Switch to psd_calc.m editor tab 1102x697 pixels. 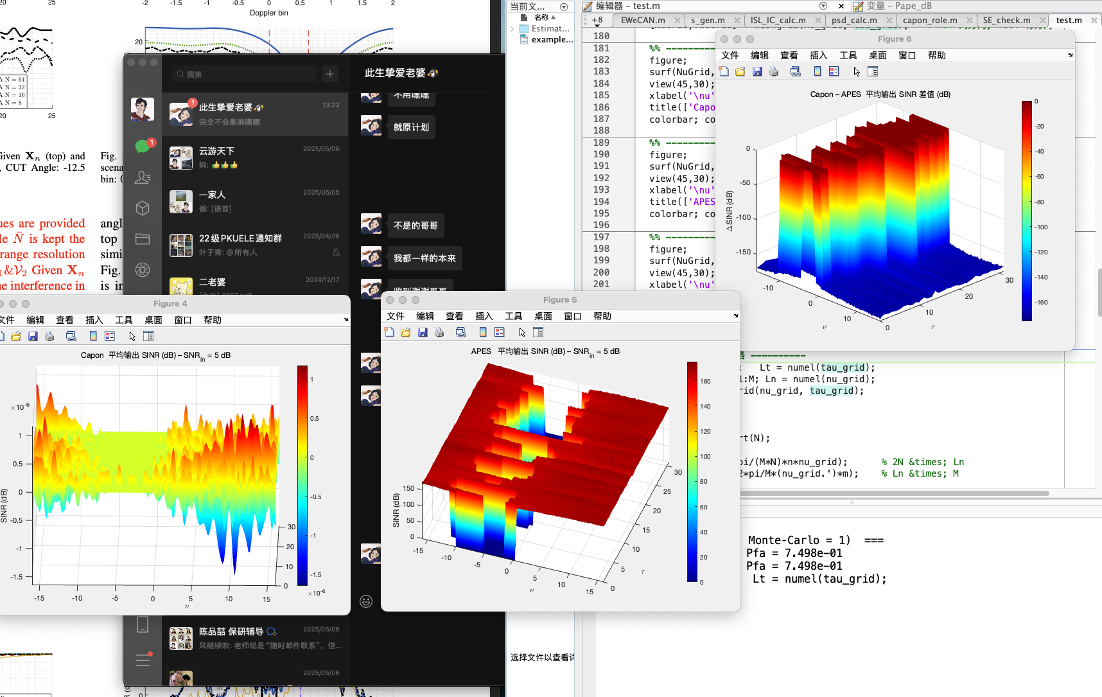[x=854, y=21]
